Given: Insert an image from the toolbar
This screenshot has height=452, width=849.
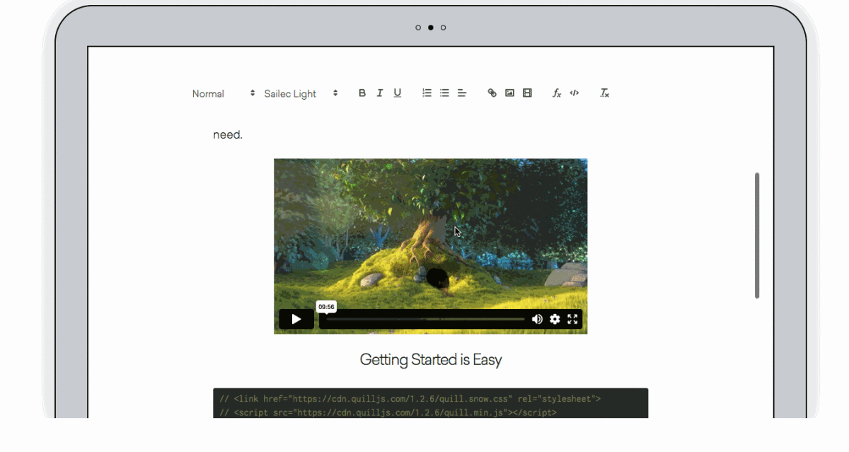Looking at the screenshot, I should (509, 93).
